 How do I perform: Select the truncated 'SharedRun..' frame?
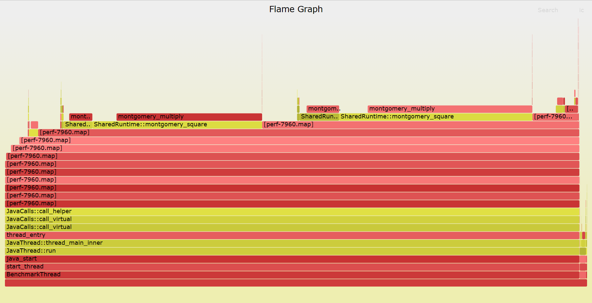pyautogui.click(x=319, y=117)
